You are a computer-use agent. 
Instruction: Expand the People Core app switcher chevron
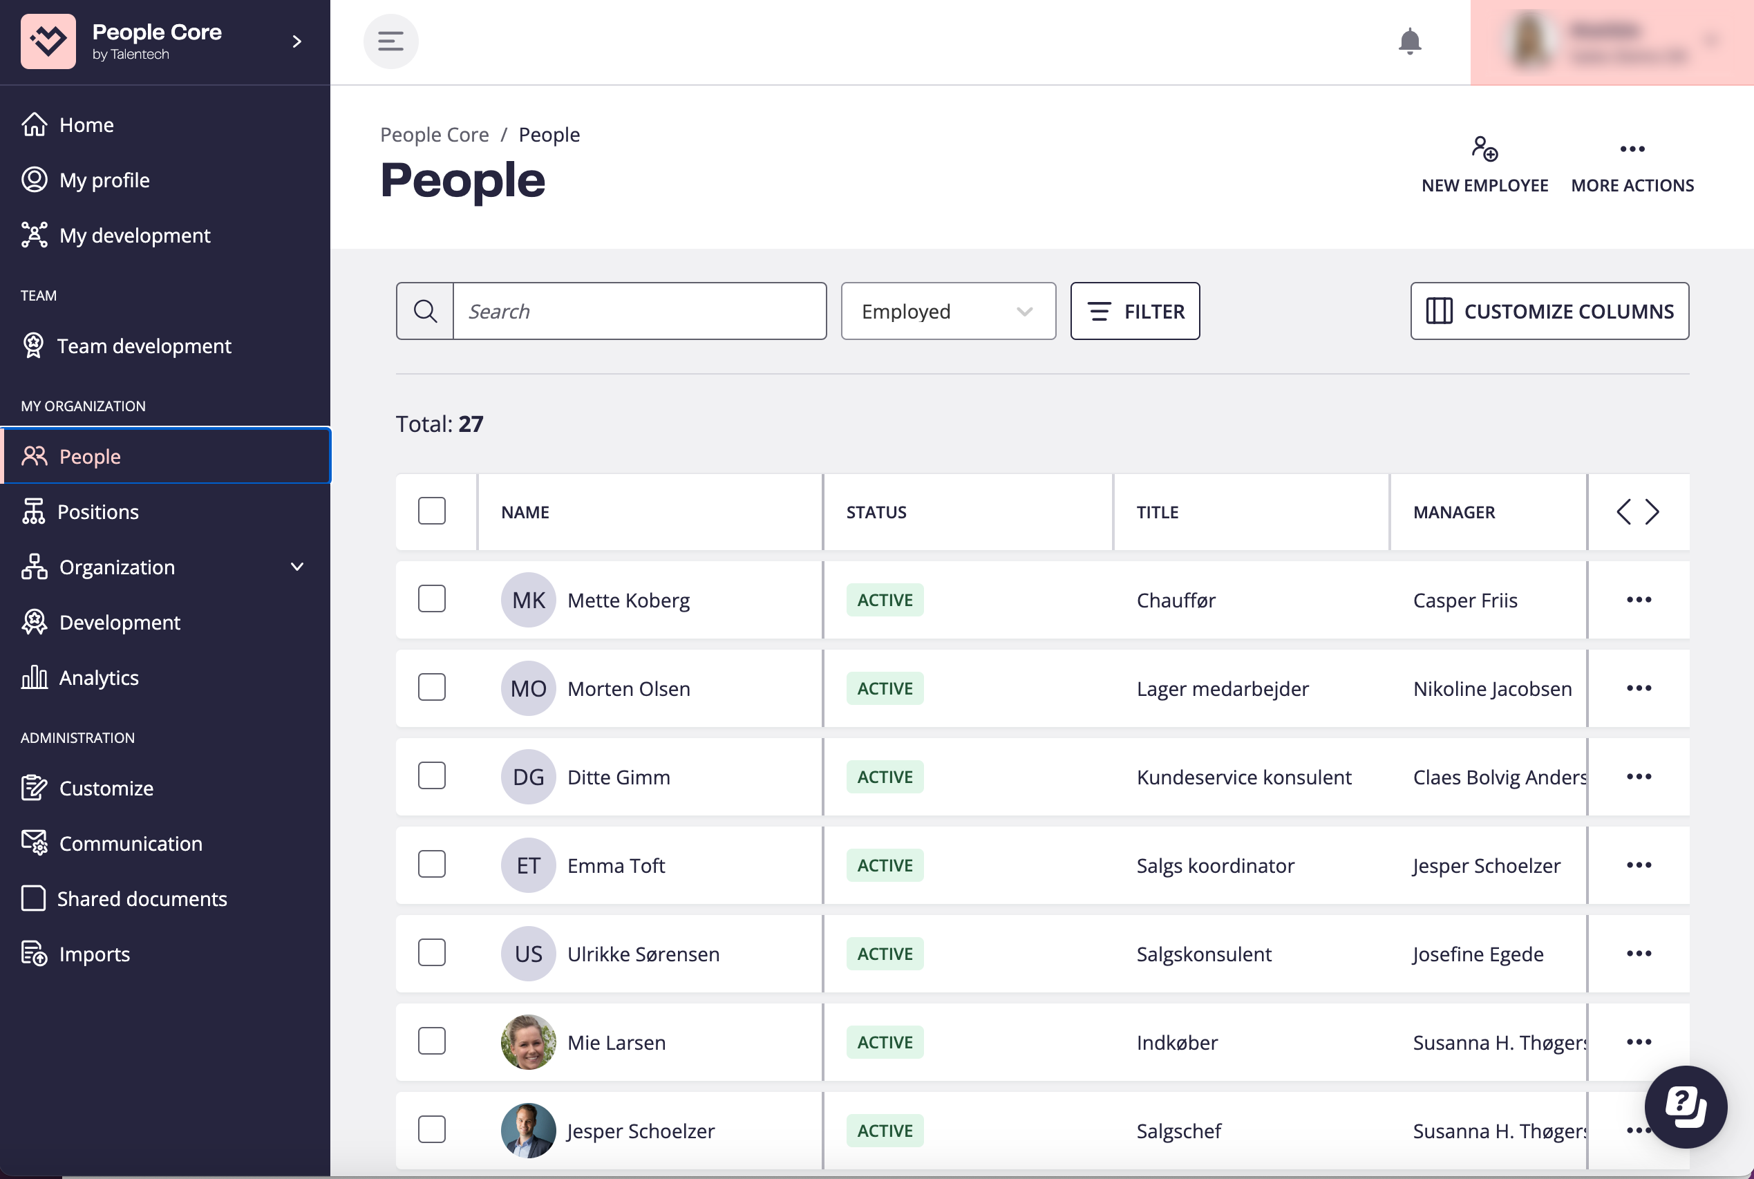[297, 41]
